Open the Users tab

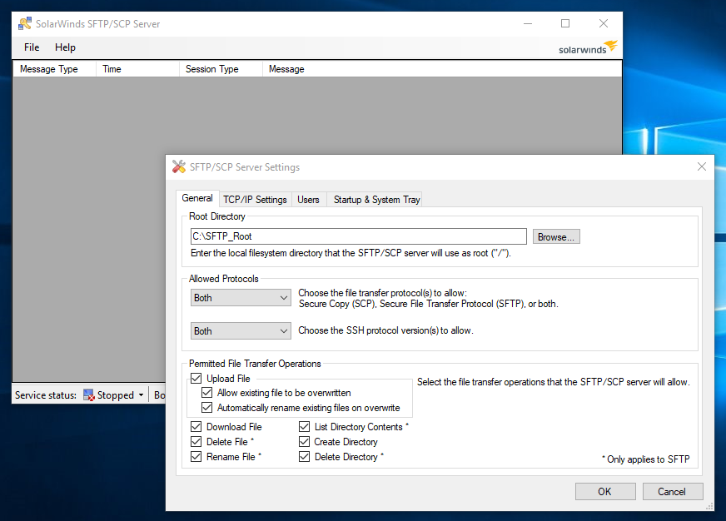308,200
